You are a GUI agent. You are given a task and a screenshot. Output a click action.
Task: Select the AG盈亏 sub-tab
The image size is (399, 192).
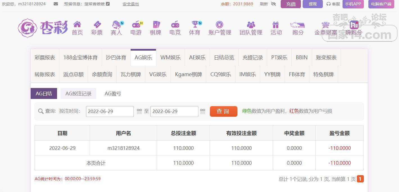(113, 94)
